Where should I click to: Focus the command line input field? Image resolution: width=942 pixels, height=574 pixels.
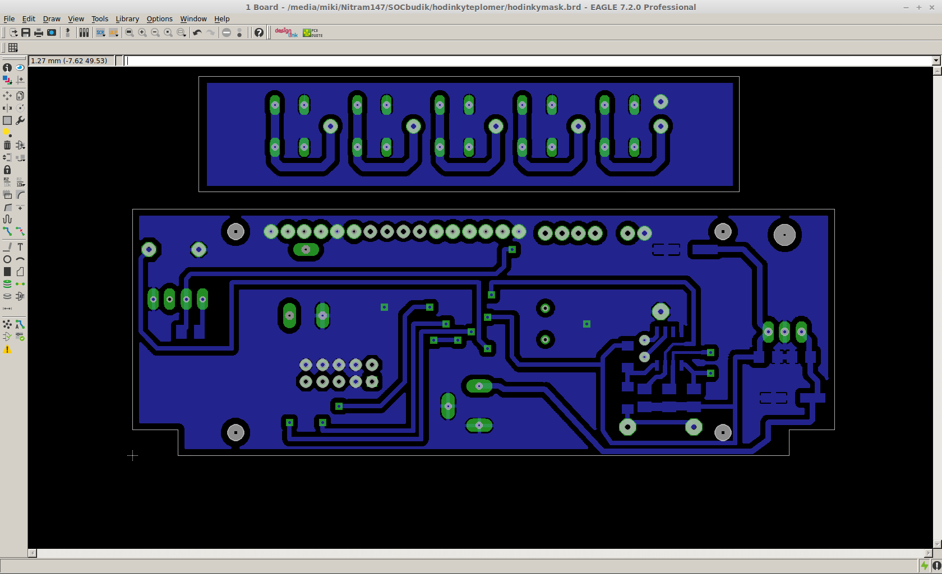tap(528, 60)
